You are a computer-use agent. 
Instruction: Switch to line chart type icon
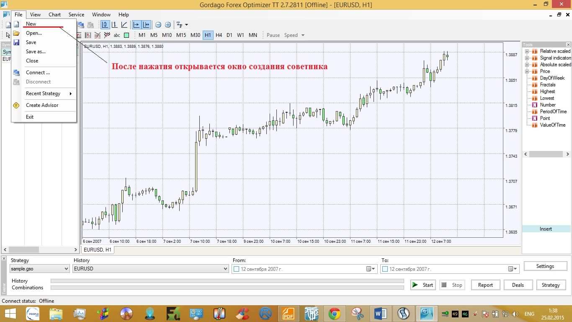point(124,25)
